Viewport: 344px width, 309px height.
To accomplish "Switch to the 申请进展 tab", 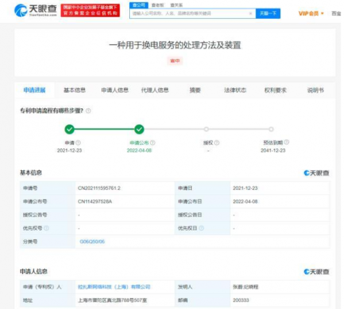I will point(34,90).
